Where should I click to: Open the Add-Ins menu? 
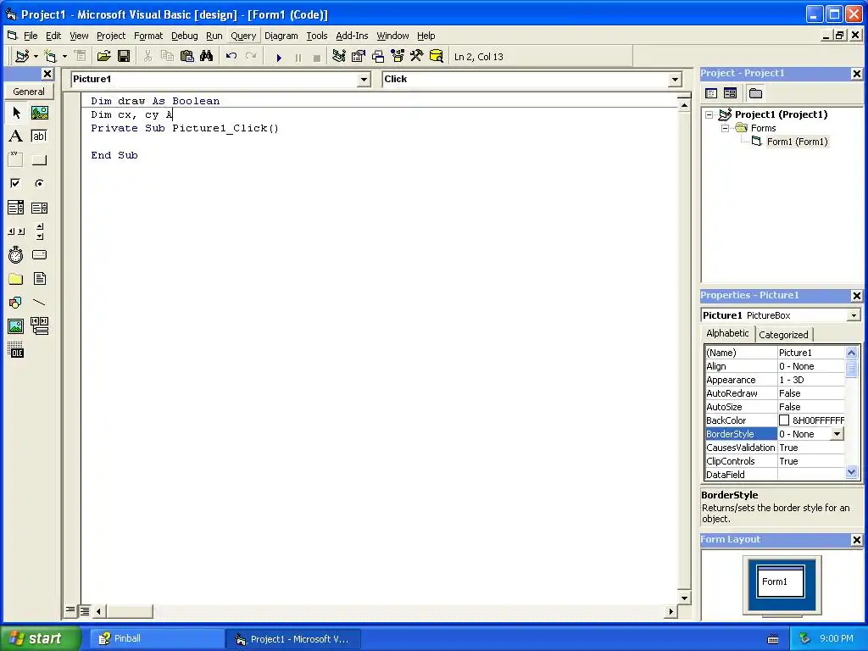(x=352, y=36)
